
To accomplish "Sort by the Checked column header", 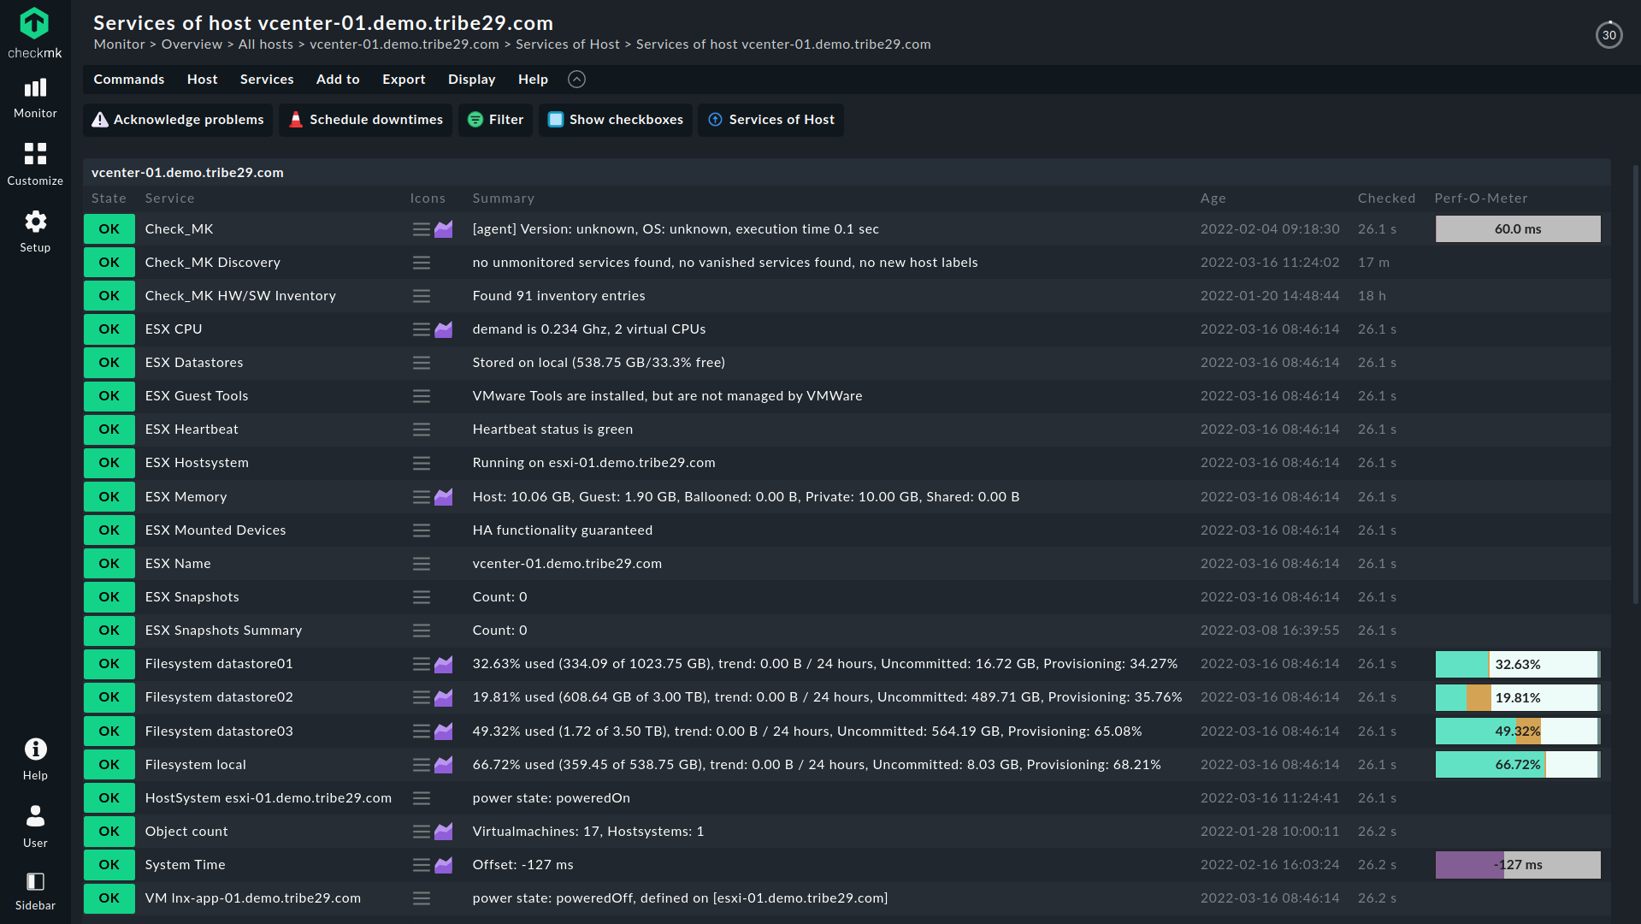I will pos(1386,198).
